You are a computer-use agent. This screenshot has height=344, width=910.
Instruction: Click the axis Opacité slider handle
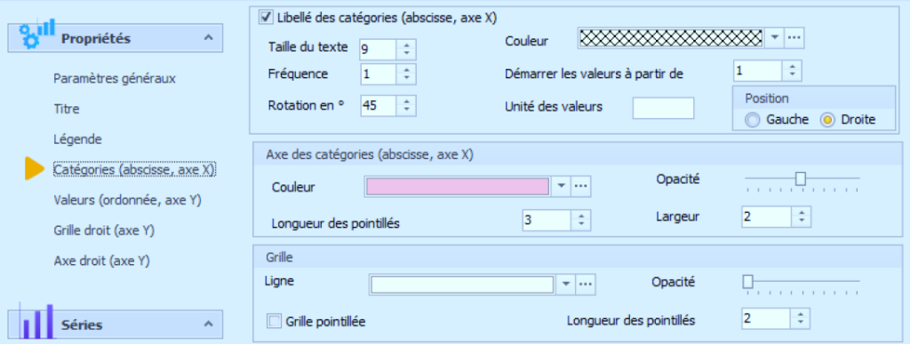[801, 178]
